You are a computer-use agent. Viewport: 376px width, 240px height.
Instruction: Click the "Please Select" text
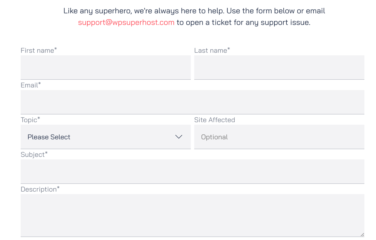pyautogui.click(x=49, y=137)
